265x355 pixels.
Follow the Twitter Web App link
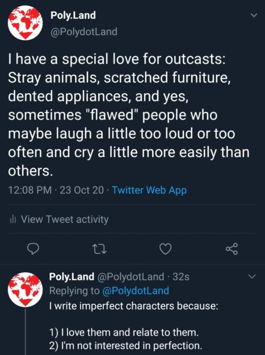149,190
